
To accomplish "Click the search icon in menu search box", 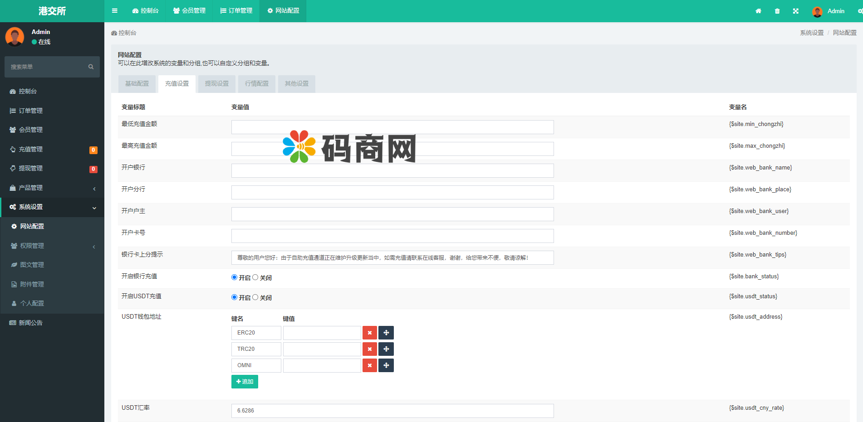I will click(x=91, y=67).
